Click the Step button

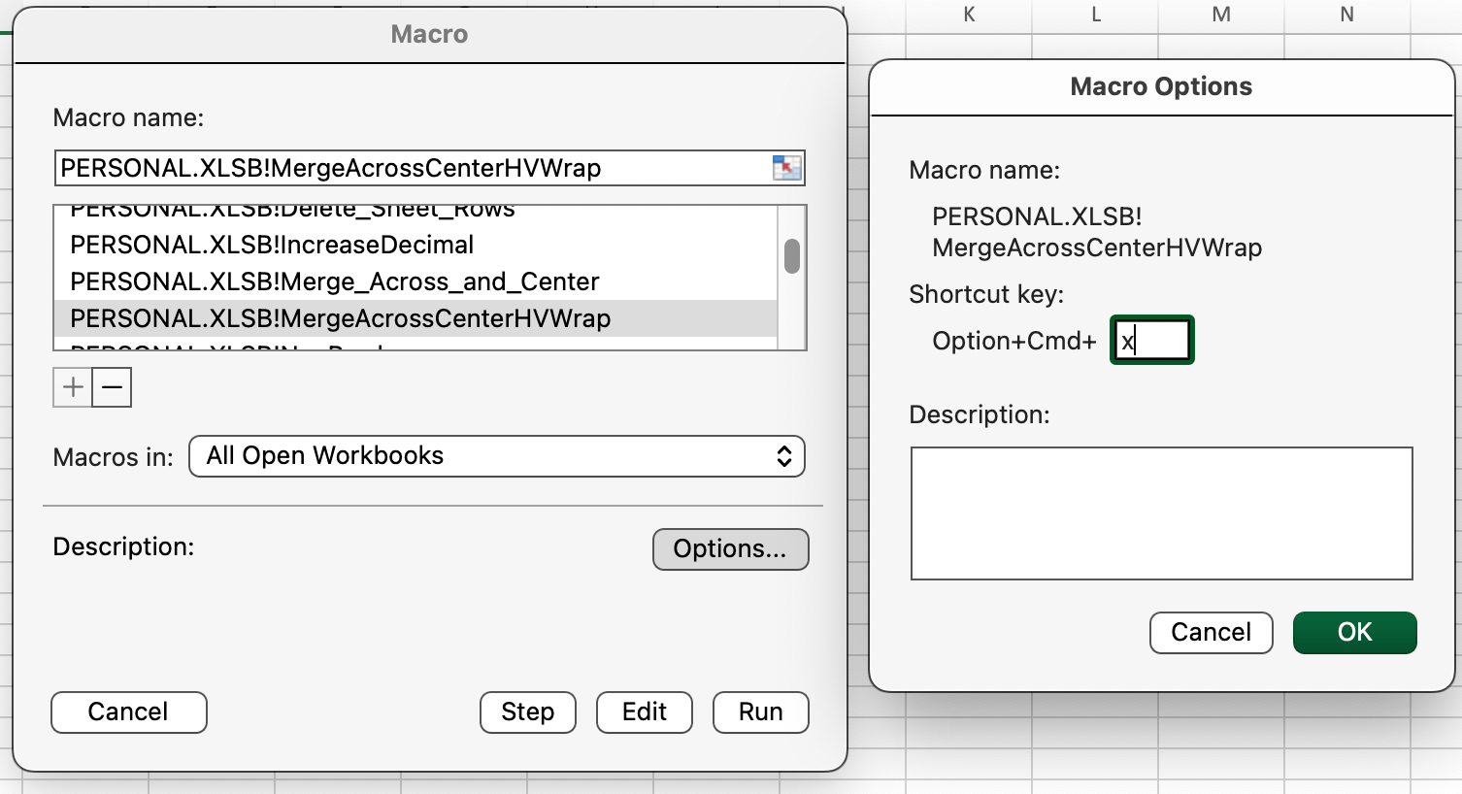pyautogui.click(x=528, y=712)
